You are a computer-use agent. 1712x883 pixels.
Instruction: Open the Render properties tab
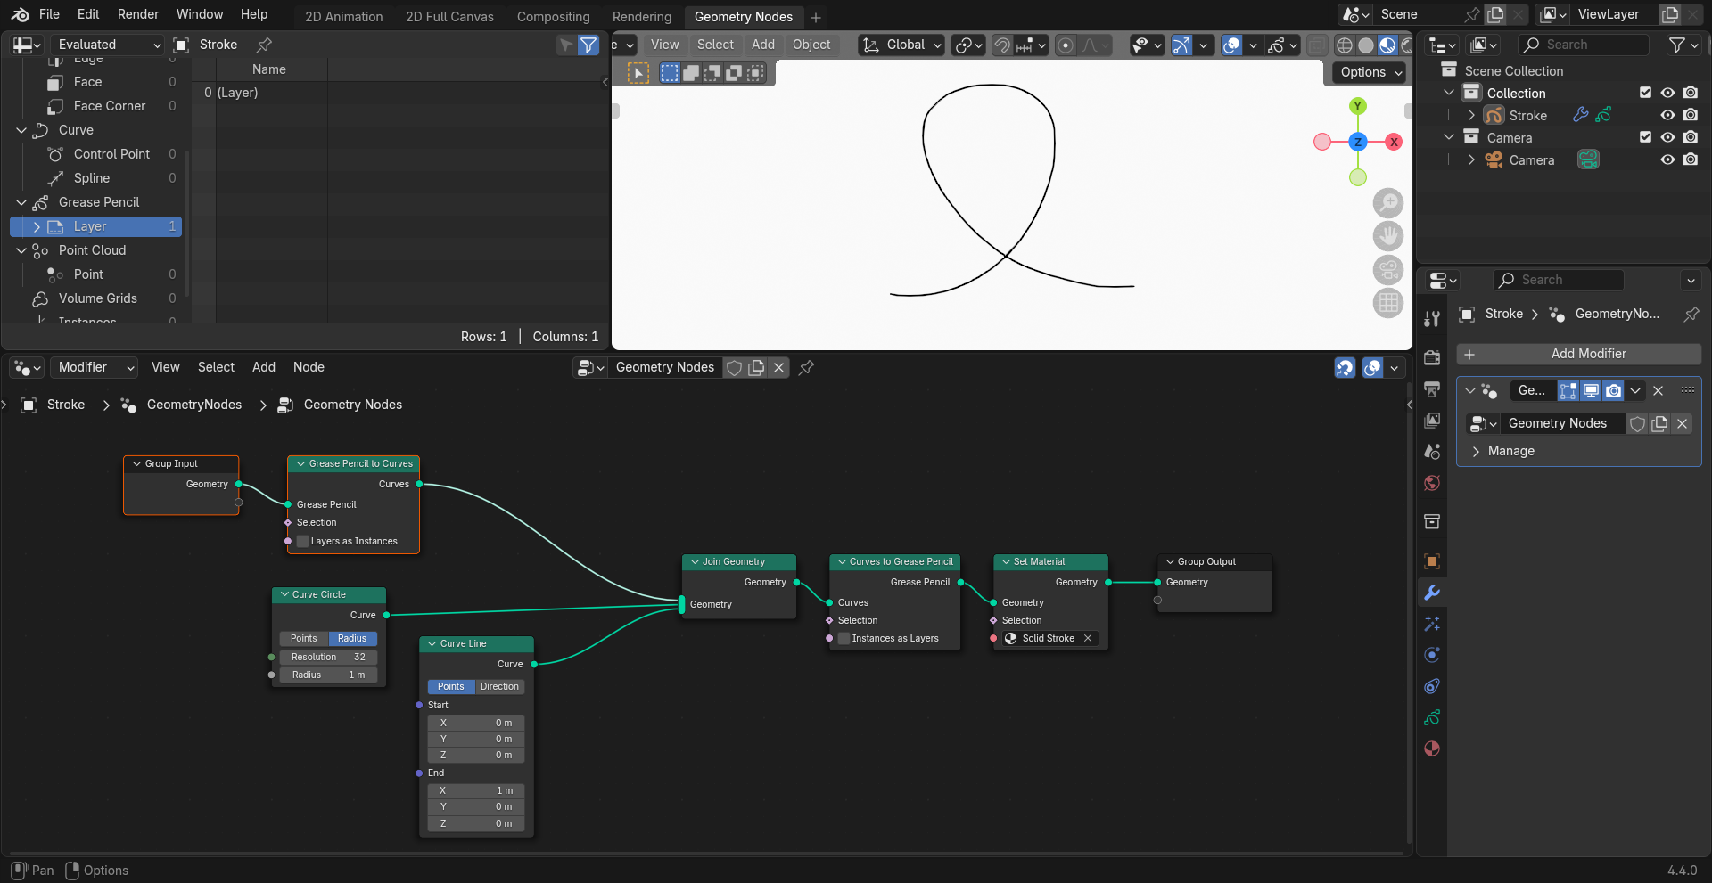pyautogui.click(x=1432, y=357)
